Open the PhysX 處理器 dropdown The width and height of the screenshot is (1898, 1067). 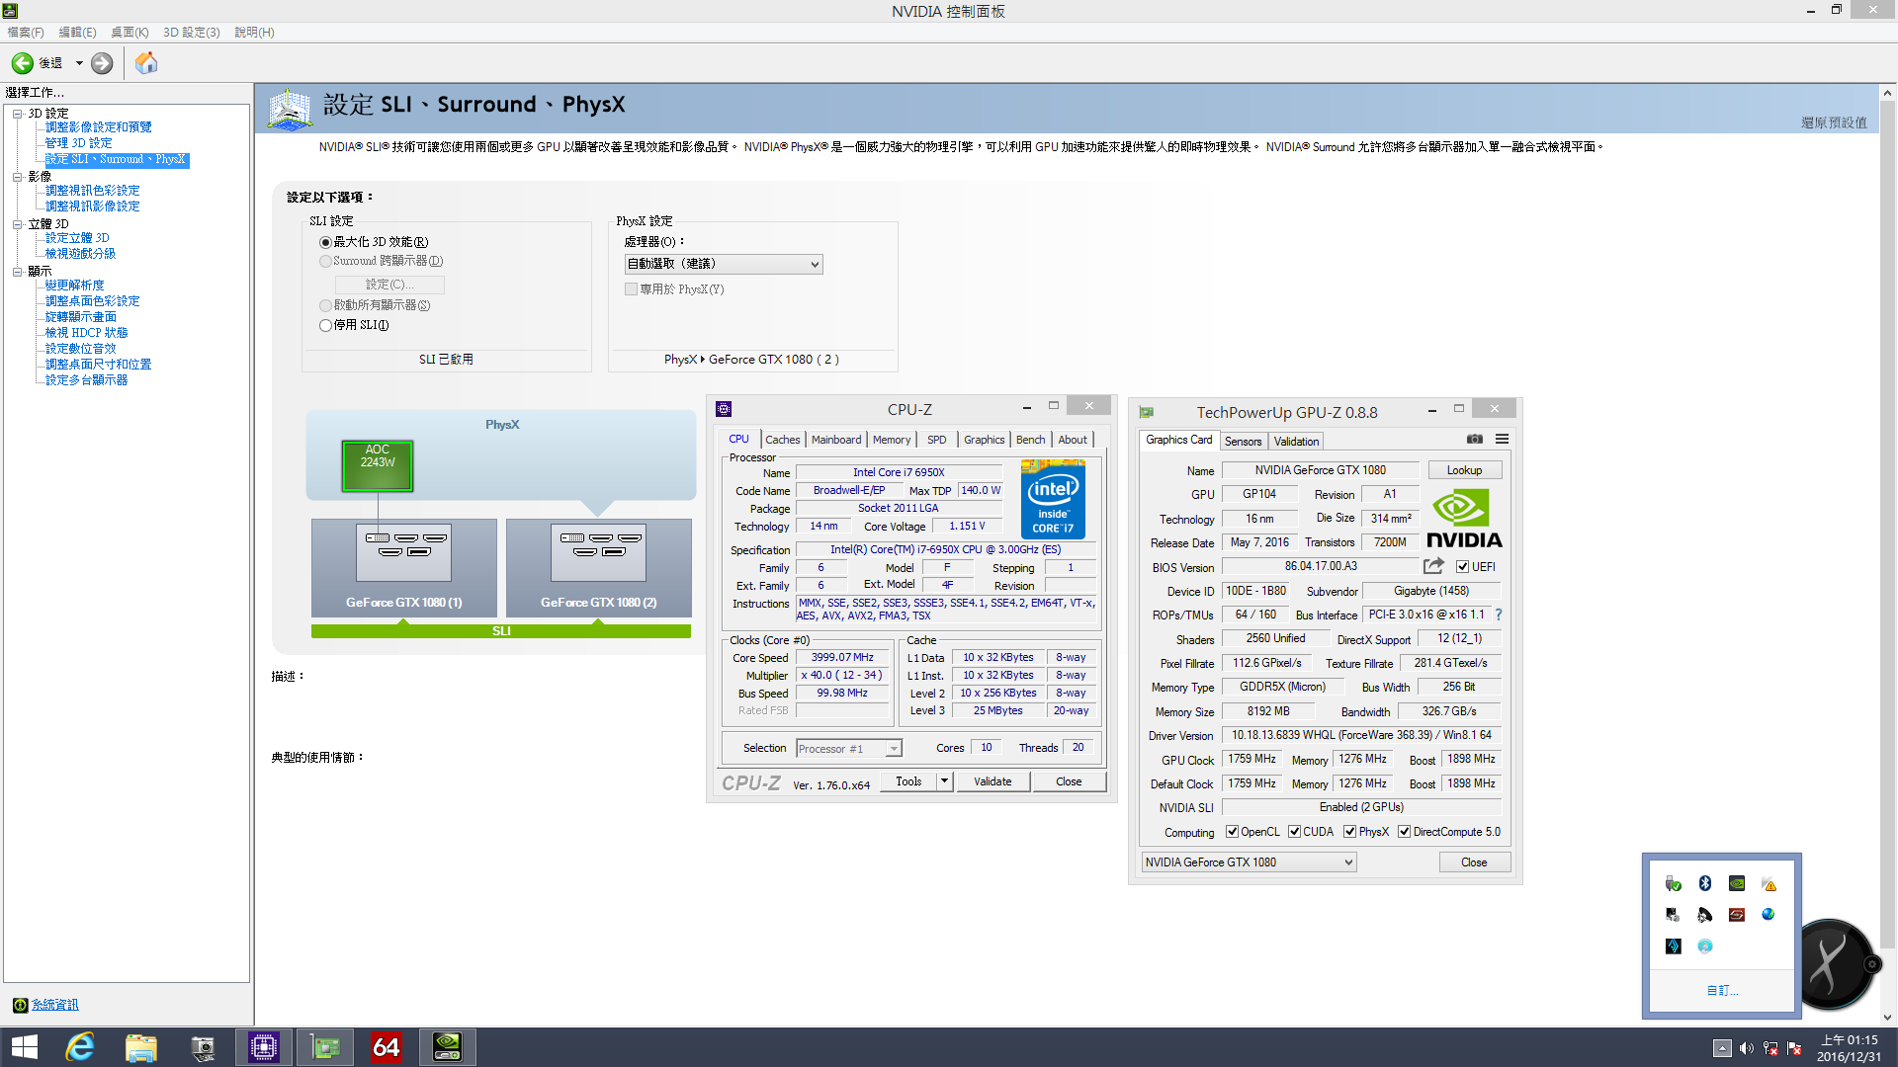(724, 264)
